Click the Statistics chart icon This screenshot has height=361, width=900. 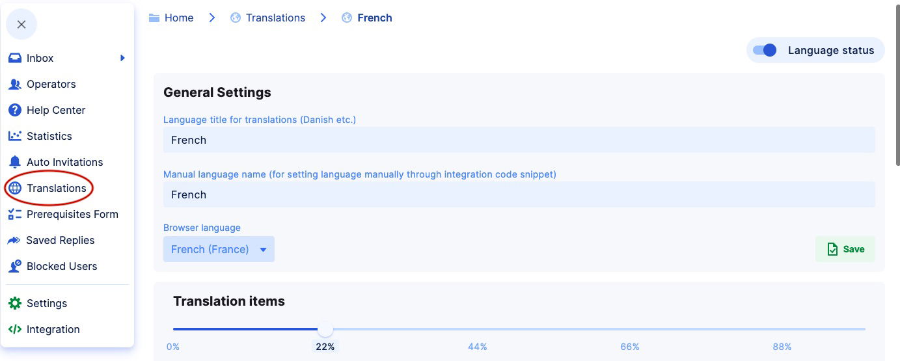tap(14, 136)
